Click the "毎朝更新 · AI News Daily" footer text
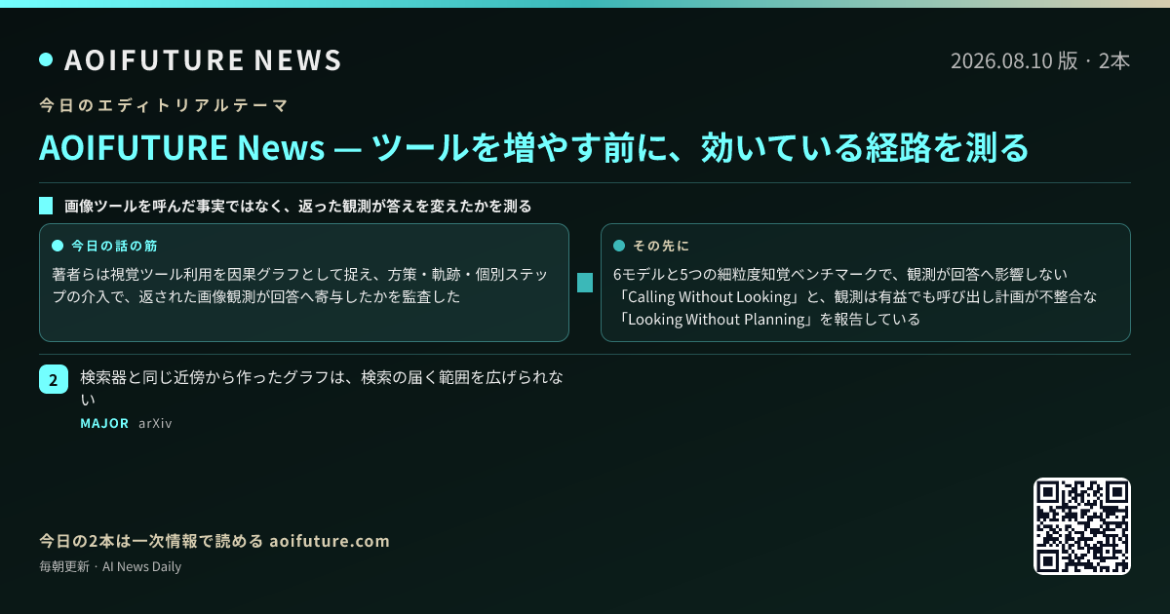The width and height of the screenshot is (1170, 614). (x=110, y=567)
